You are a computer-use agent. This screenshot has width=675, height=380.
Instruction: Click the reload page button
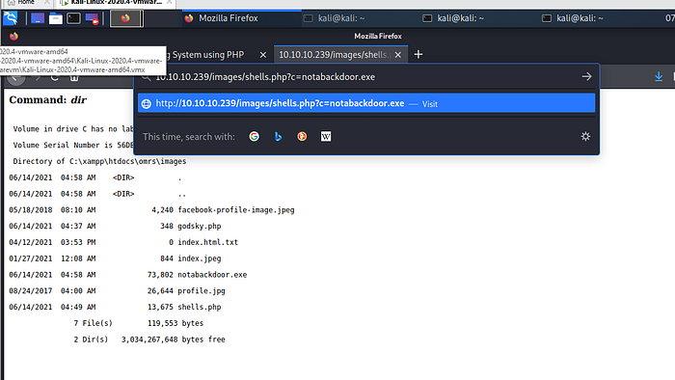[54, 78]
